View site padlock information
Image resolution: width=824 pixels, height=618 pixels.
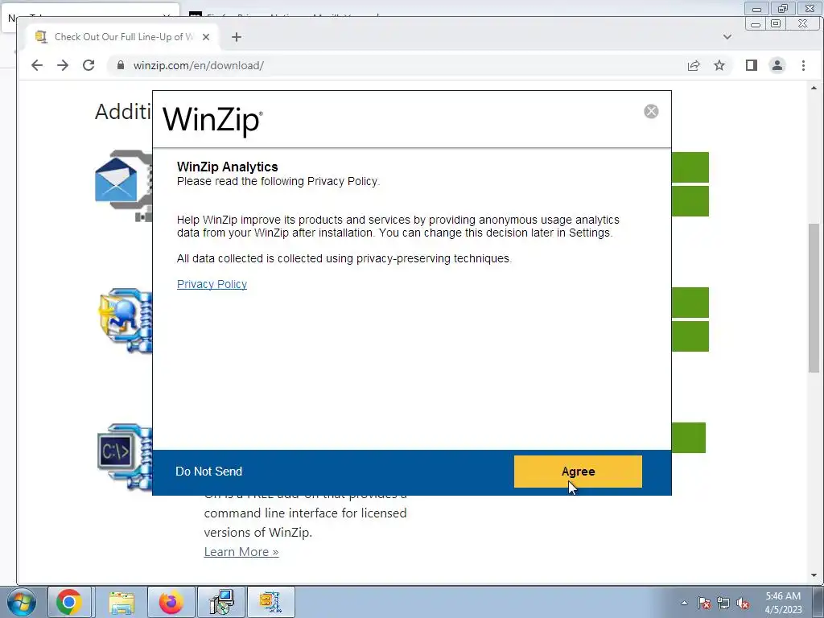(121, 65)
